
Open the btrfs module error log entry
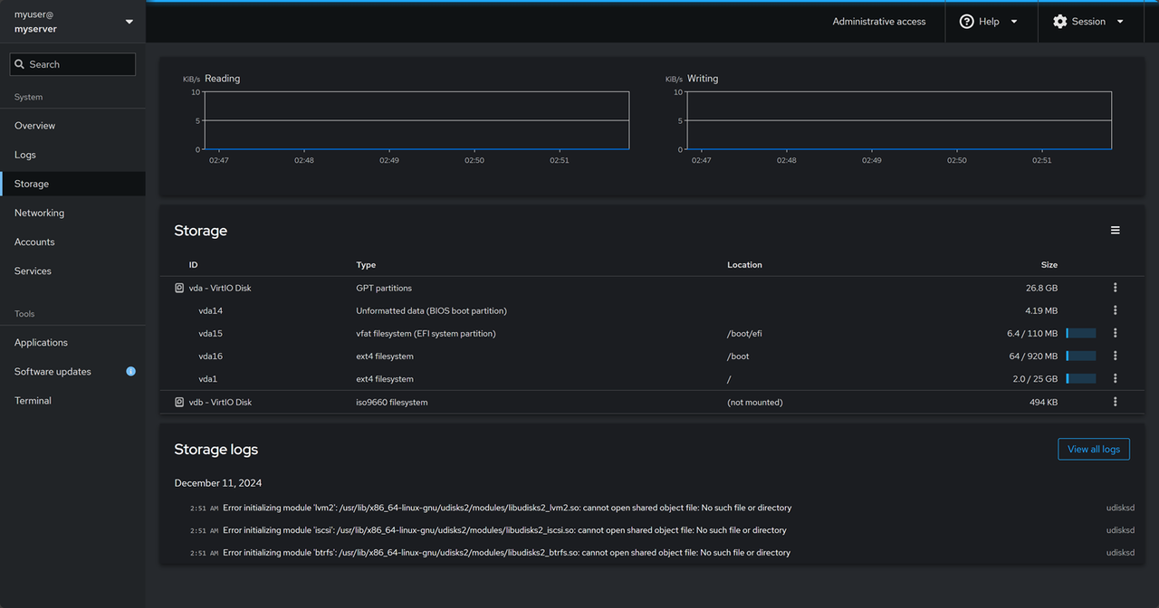650,552
